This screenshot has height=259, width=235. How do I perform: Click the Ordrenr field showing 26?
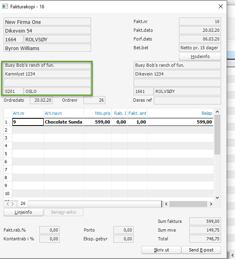[x=94, y=100]
